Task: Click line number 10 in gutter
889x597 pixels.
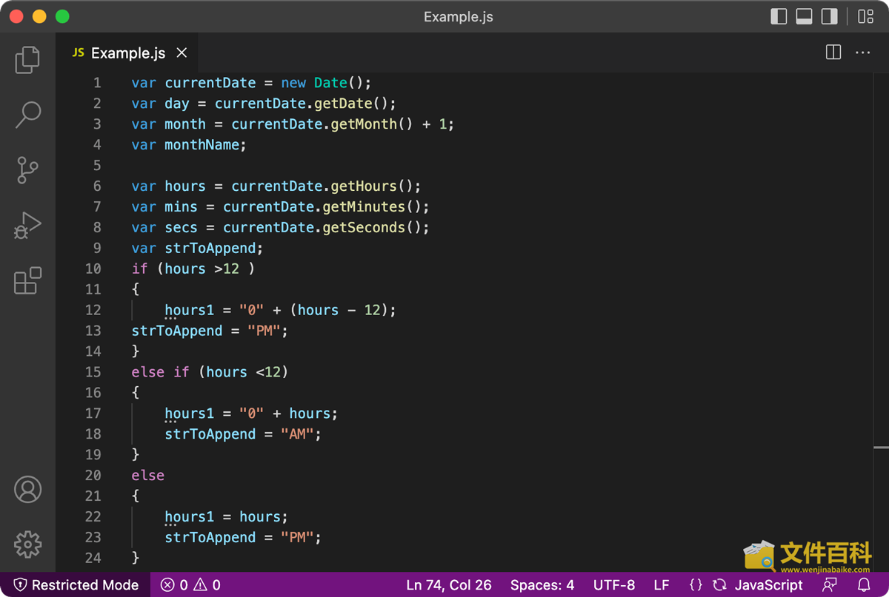Action: pos(93,269)
